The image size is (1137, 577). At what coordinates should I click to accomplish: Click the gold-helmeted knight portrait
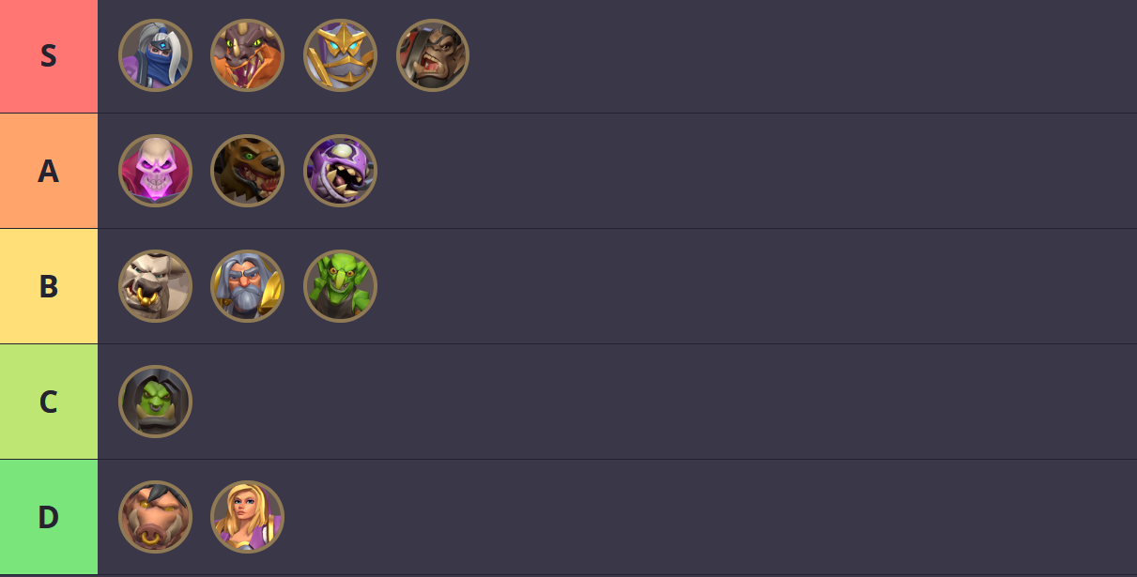click(340, 55)
